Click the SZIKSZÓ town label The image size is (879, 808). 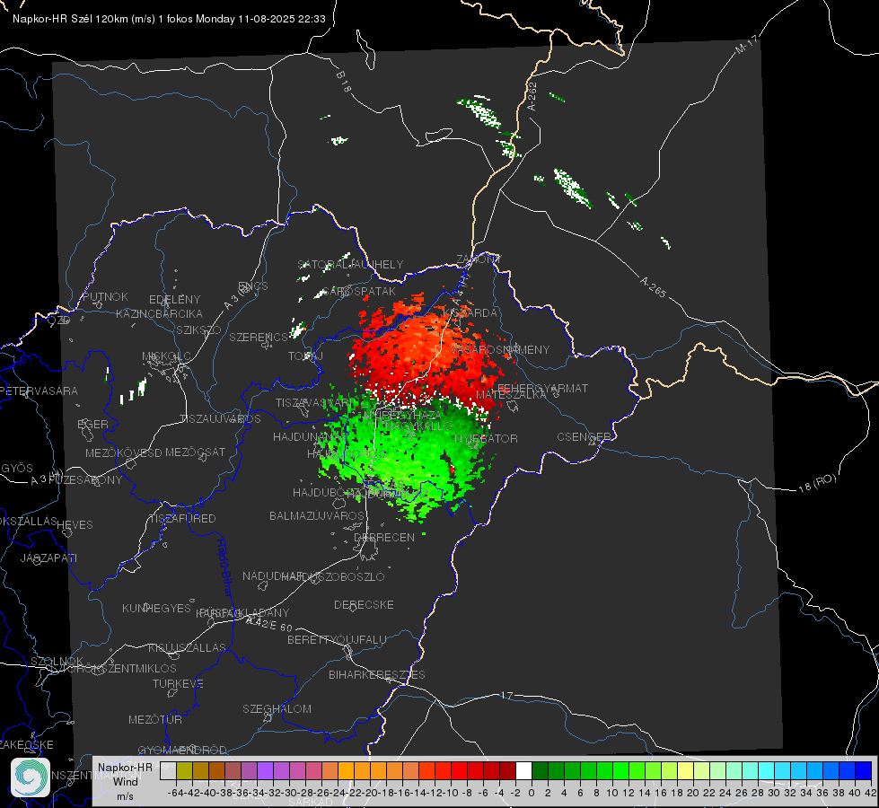pos(198,329)
